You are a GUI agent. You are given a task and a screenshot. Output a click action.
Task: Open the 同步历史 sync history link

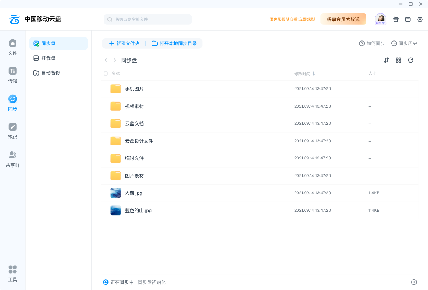coord(404,43)
